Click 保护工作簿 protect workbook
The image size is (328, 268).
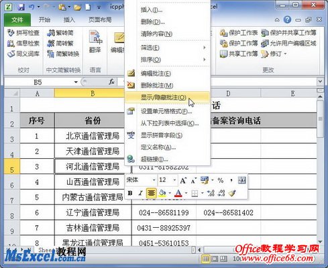[x=239, y=43]
